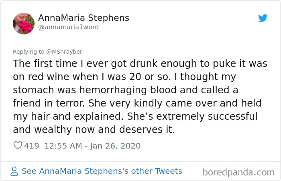Like the tweet with the heart icon
Screen dimensions: 281x181
17,146
